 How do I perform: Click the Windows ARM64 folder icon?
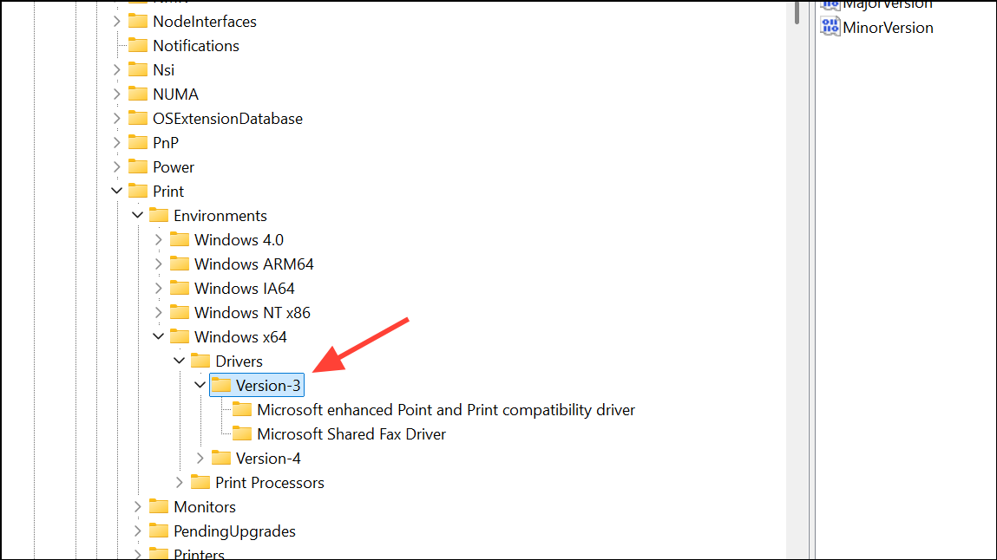coord(180,264)
